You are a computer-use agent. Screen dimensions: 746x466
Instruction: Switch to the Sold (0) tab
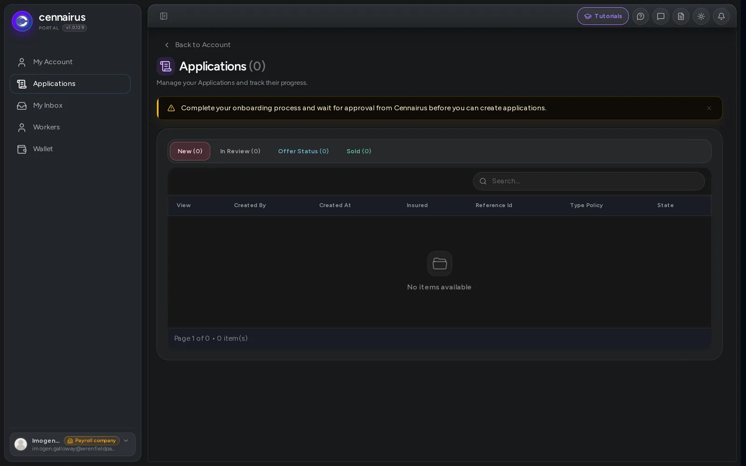pos(359,151)
